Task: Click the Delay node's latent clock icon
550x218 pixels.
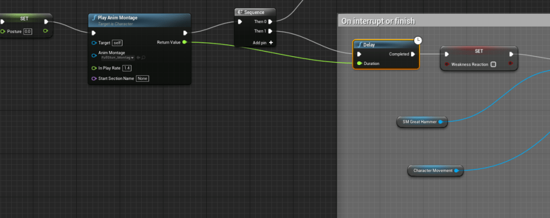Action: 417,40
